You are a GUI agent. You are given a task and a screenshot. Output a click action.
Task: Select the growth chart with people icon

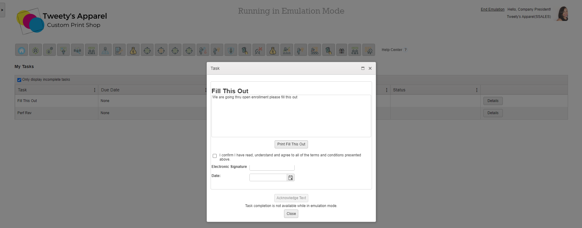point(287,50)
